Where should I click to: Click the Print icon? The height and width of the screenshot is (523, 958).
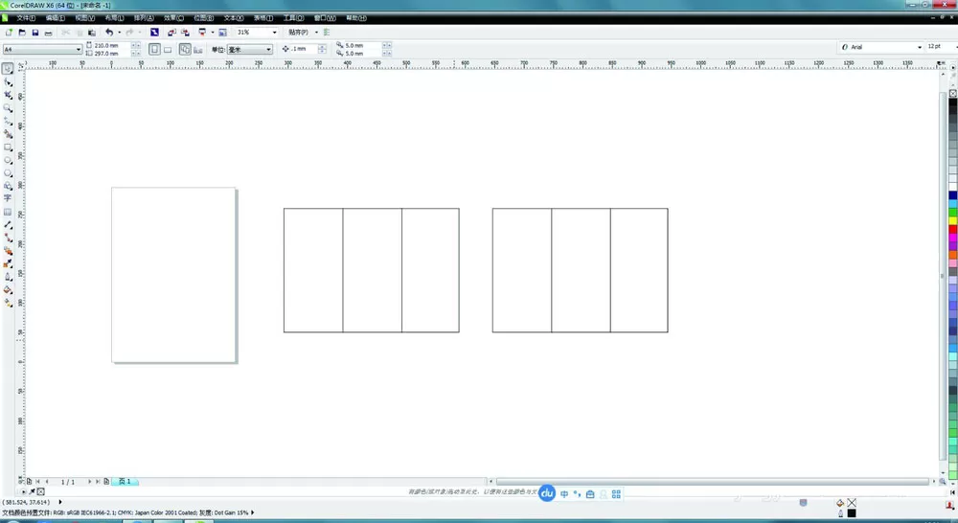tap(48, 33)
